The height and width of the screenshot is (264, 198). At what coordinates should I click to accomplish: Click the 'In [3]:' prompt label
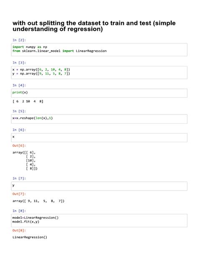[19, 63]
